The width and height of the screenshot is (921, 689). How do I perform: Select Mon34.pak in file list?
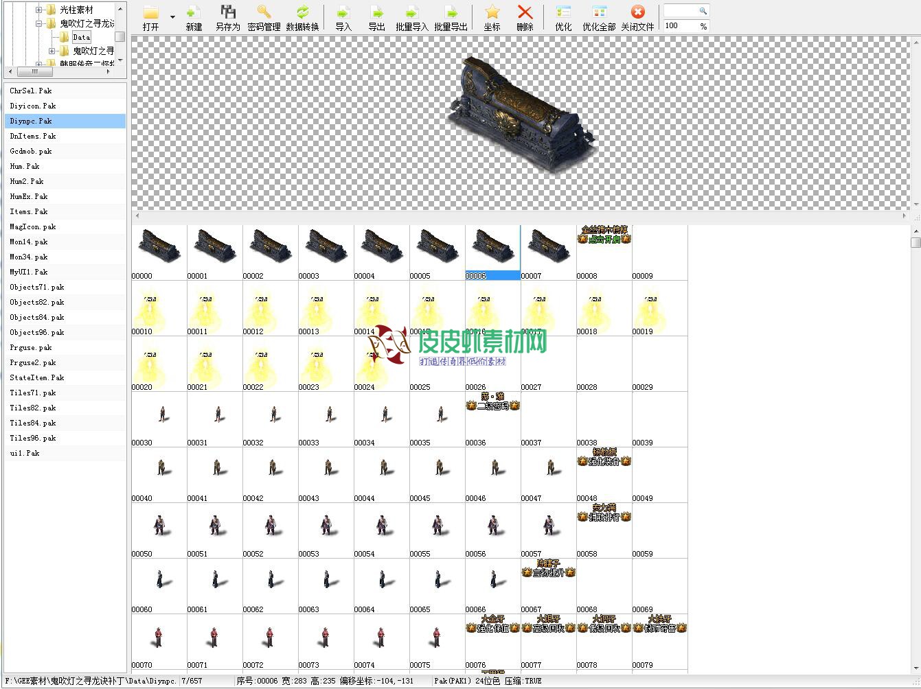pyautogui.click(x=65, y=257)
